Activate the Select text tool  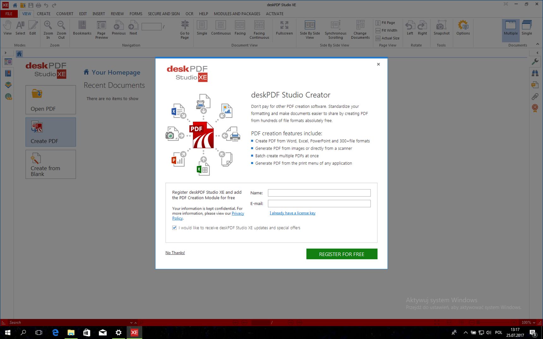tap(20, 28)
